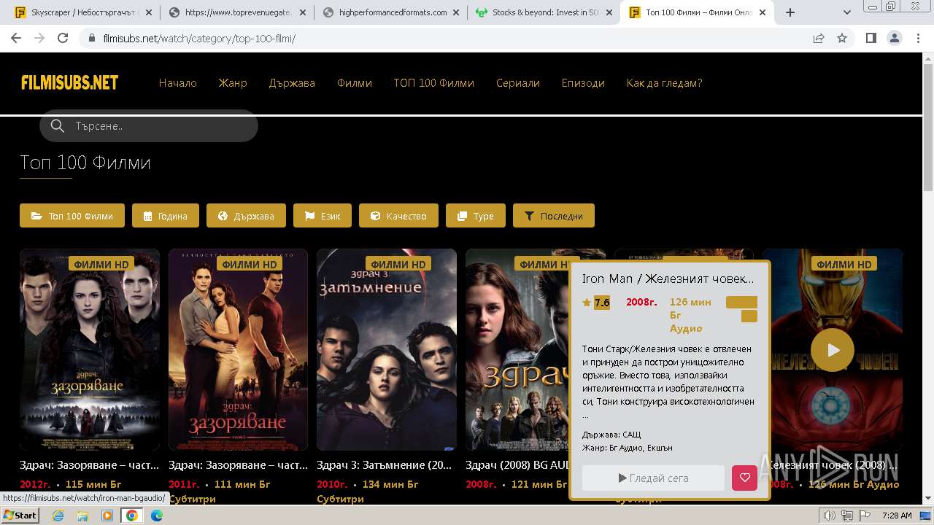Viewport: 934px width, 525px height.
Task: Open the Chrome profile icon
Action: coord(895,39)
